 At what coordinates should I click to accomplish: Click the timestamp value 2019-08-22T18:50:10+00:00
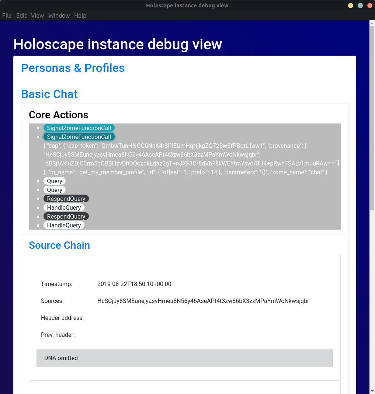134,284
